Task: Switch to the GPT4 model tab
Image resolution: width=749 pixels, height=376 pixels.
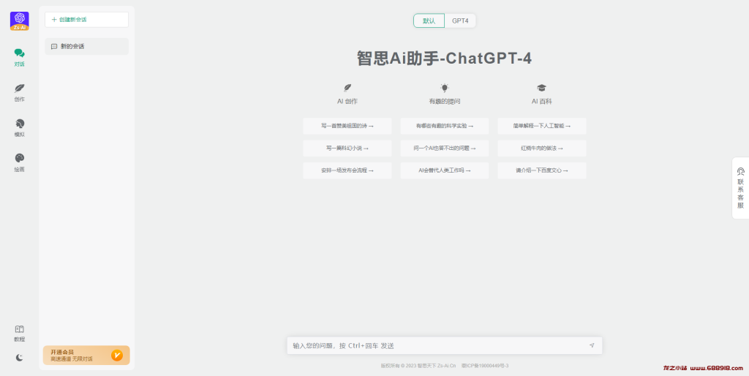Action: click(x=461, y=20)
